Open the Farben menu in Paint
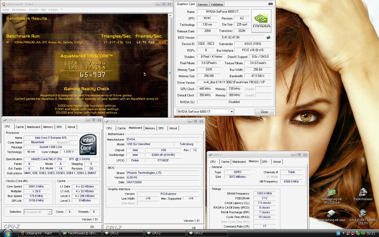379x237 pixels. click(53, 10)
